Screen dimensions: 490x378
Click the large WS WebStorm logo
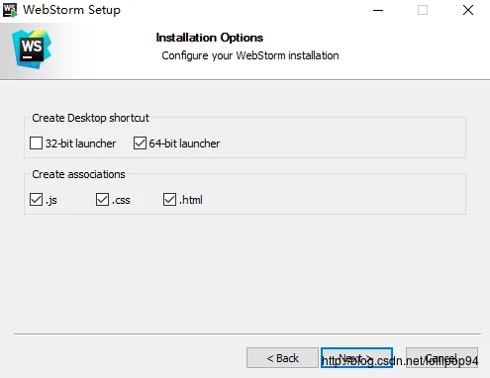click(32, 49)
